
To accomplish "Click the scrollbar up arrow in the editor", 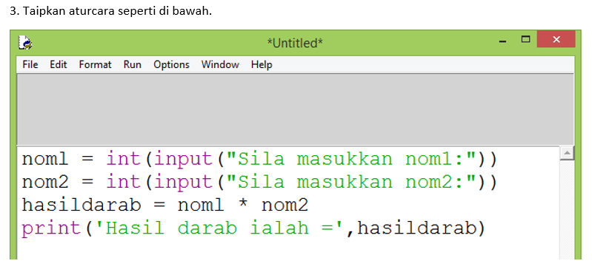I will click(566, 153).
